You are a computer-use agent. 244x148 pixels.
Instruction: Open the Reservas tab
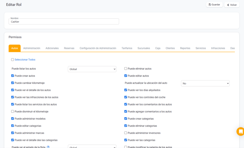(x=69, y=48)
